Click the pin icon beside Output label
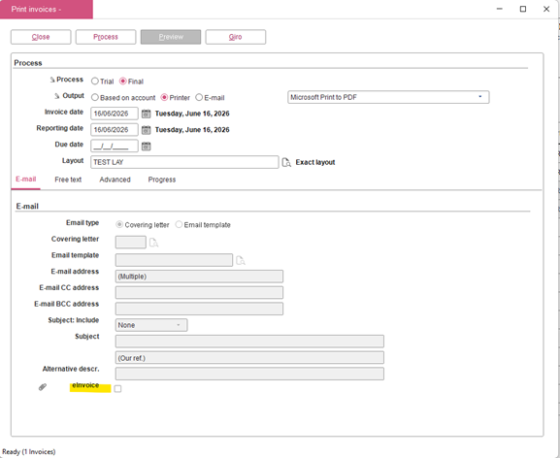Image resolution: width=560 pixels, height=458 pixels. (57, 96)
